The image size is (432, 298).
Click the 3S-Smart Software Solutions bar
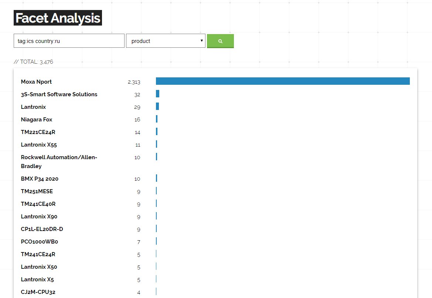[157, 94]
